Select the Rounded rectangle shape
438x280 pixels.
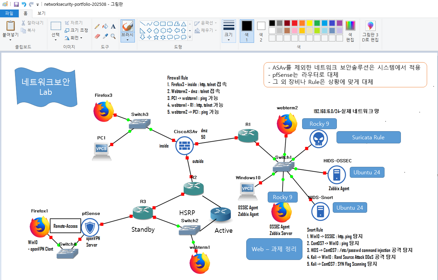coord(170,24)
